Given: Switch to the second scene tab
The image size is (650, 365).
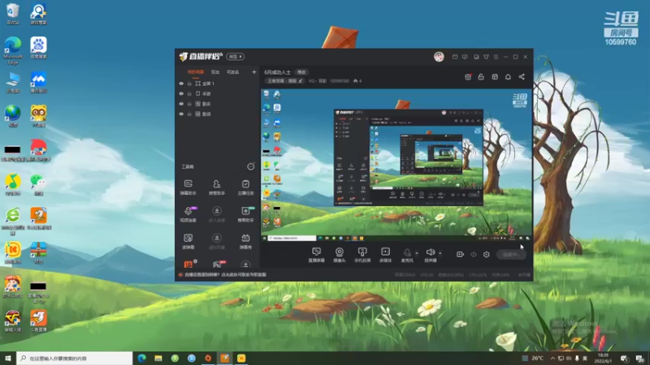Looking at the screenshot, I should coord(214,72).
